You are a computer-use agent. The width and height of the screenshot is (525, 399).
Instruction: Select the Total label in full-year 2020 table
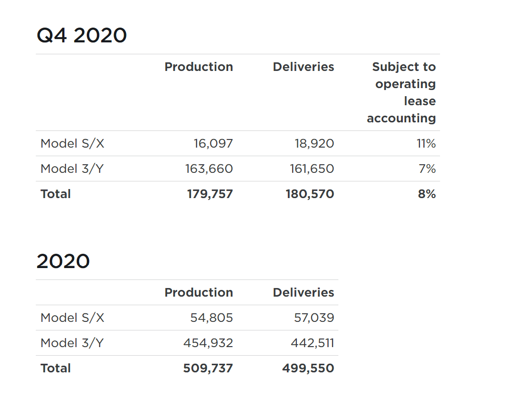click(55, 368)
